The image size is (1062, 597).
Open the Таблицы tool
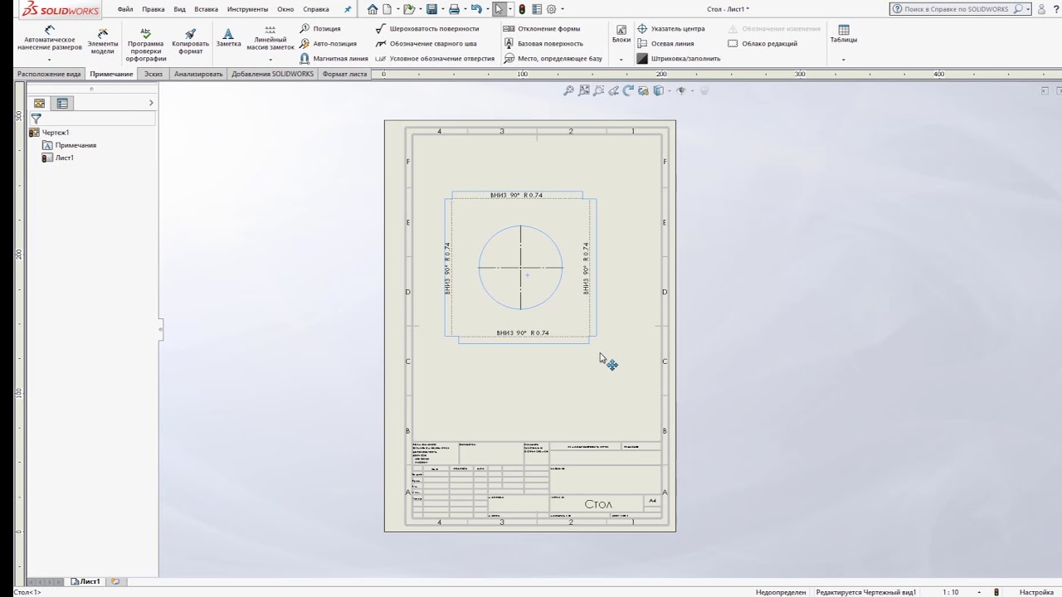843,34
